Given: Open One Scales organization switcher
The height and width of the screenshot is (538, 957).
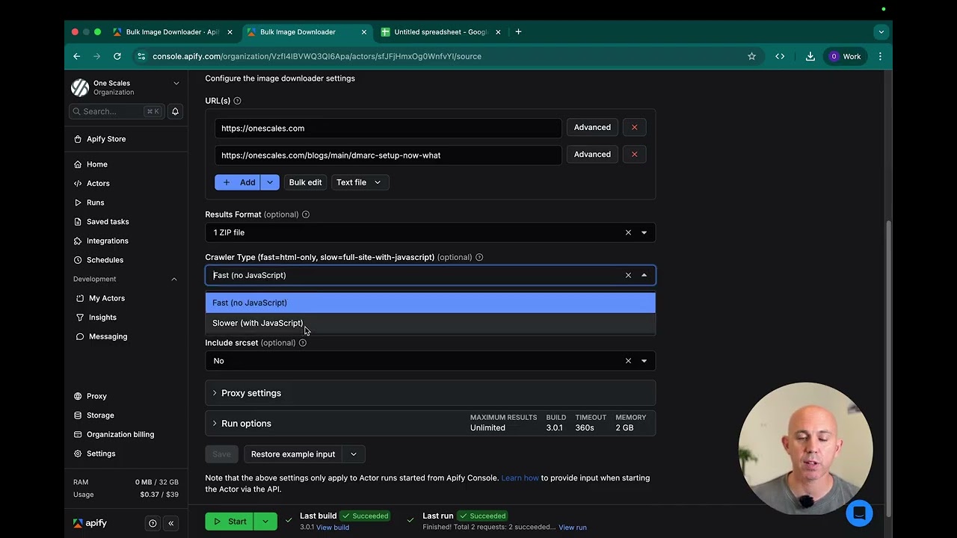Looking at the screenshot, I should click(x=126, y=87).
